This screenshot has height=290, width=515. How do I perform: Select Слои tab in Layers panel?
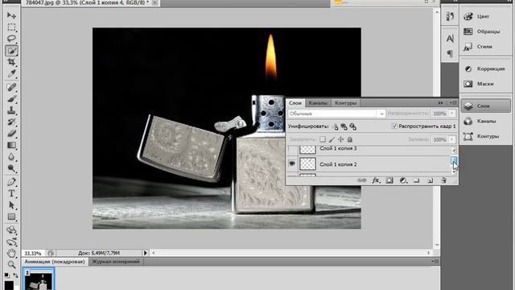295,103
